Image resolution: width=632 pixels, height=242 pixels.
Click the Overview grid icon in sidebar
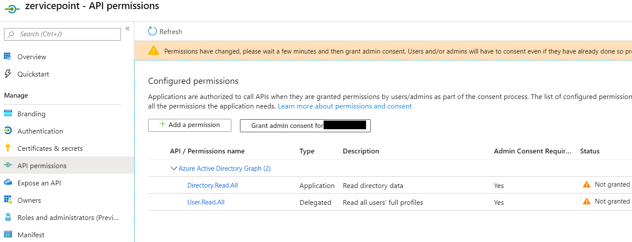point(7,57)
